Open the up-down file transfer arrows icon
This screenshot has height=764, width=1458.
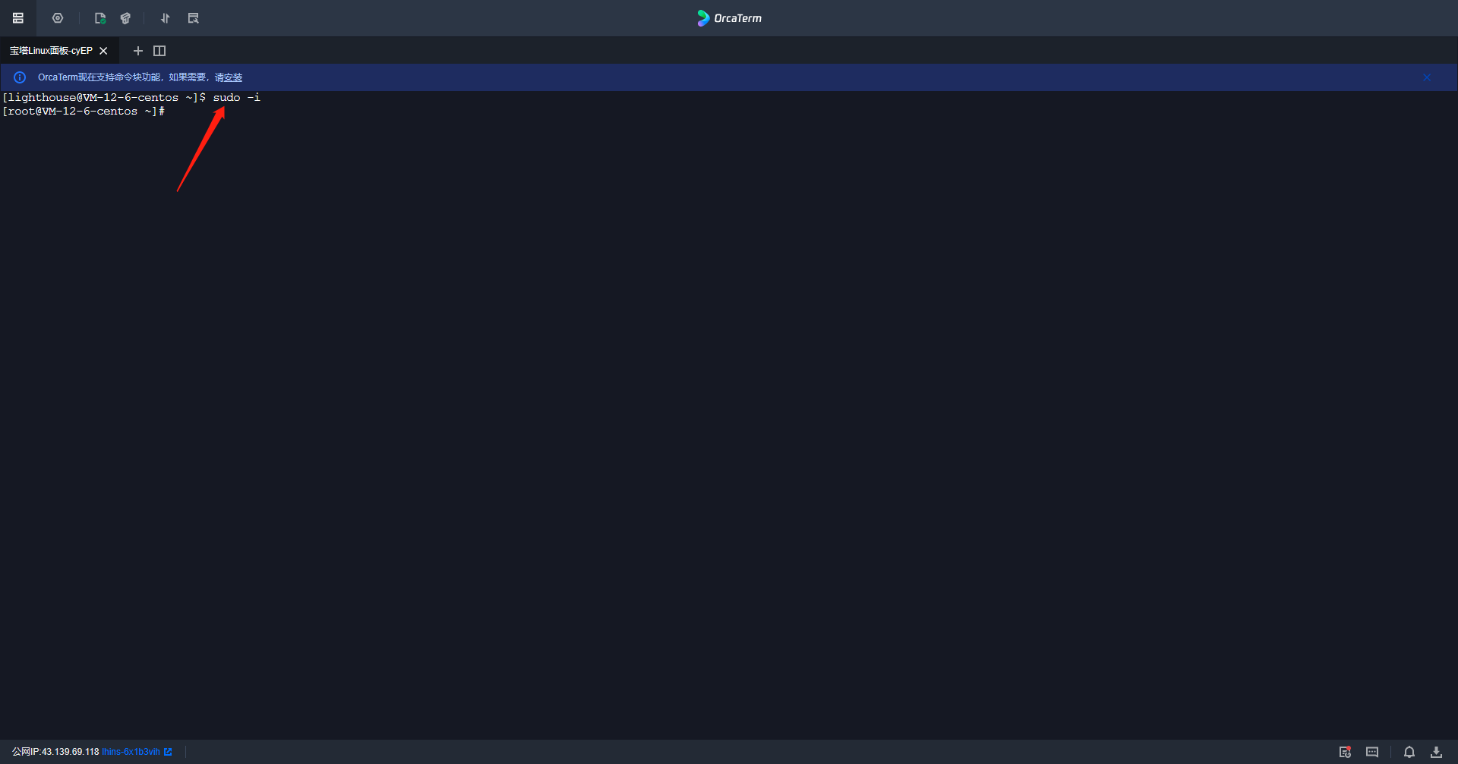coord(165,18)
